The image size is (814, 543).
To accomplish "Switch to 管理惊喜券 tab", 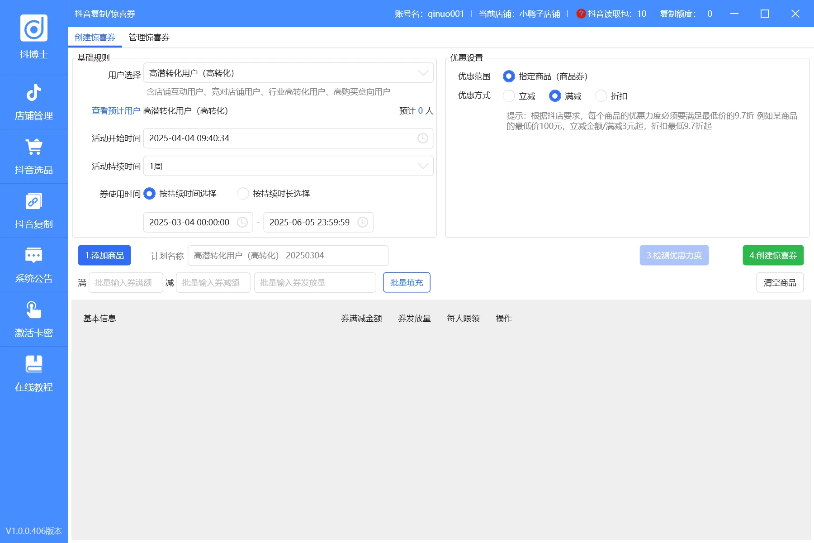I will [x=149, y=38].
